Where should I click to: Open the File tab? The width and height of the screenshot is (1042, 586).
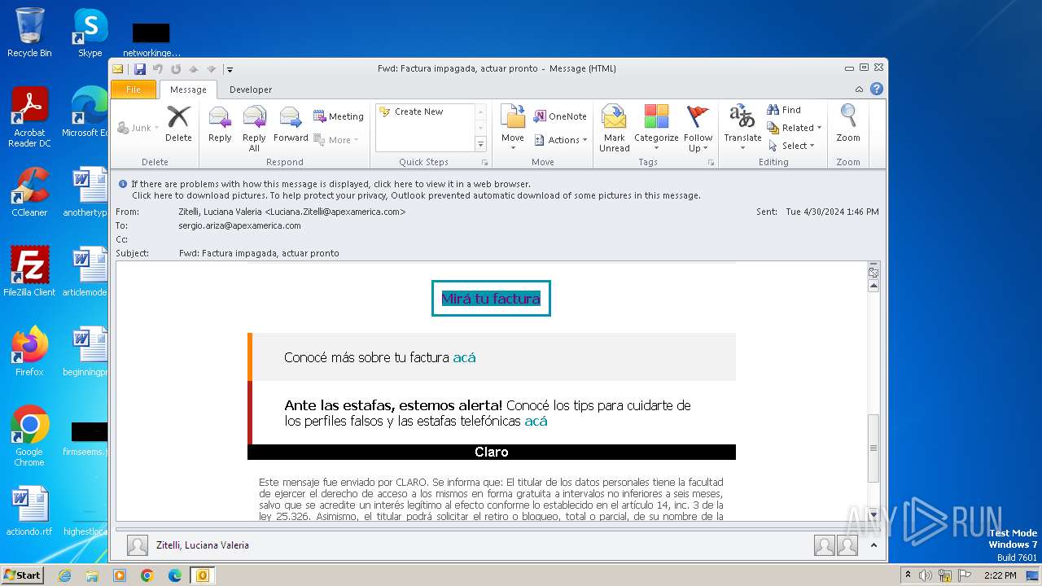point(134,90)
